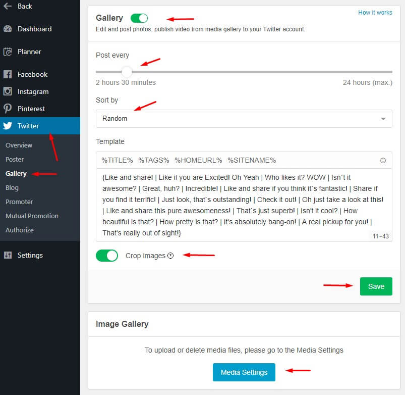Click the '24 hours (max.)' label
405x395 pixels.
pos(368,82)
